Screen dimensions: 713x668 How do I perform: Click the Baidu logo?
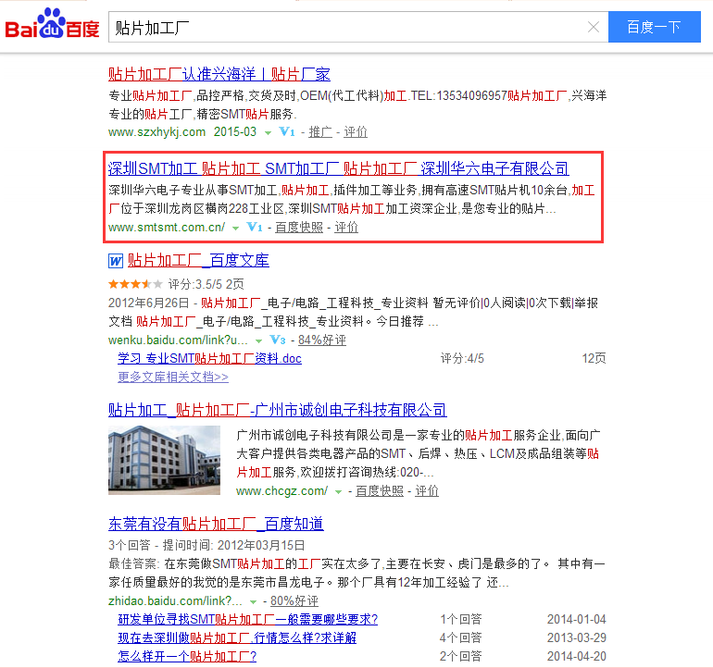[52, 24]
